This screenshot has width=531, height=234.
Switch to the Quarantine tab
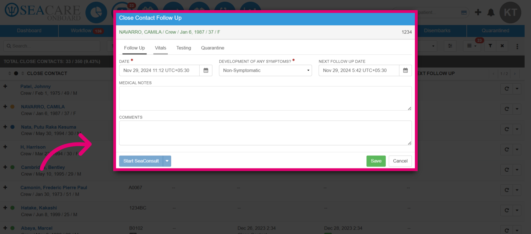[x=212, y=48]
